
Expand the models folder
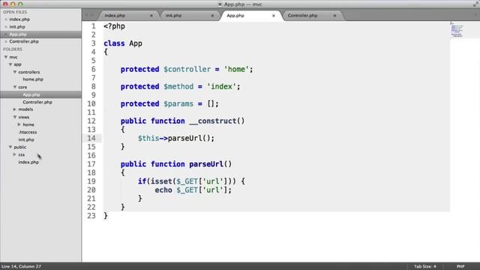pyautogui.click(x=15, y=109)
